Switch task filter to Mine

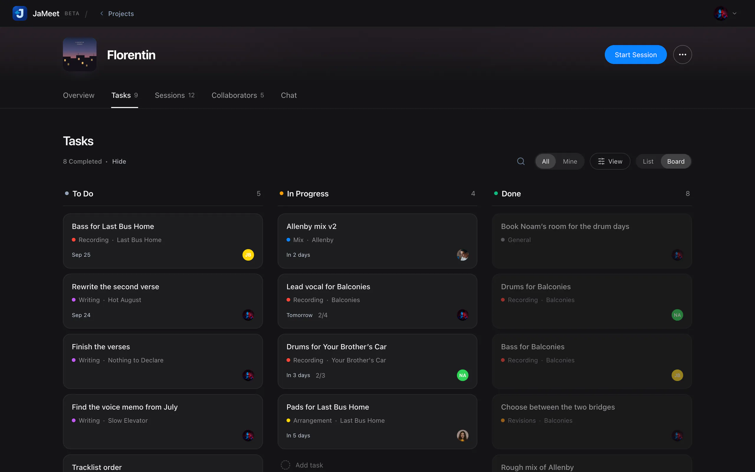click(570, 161)
